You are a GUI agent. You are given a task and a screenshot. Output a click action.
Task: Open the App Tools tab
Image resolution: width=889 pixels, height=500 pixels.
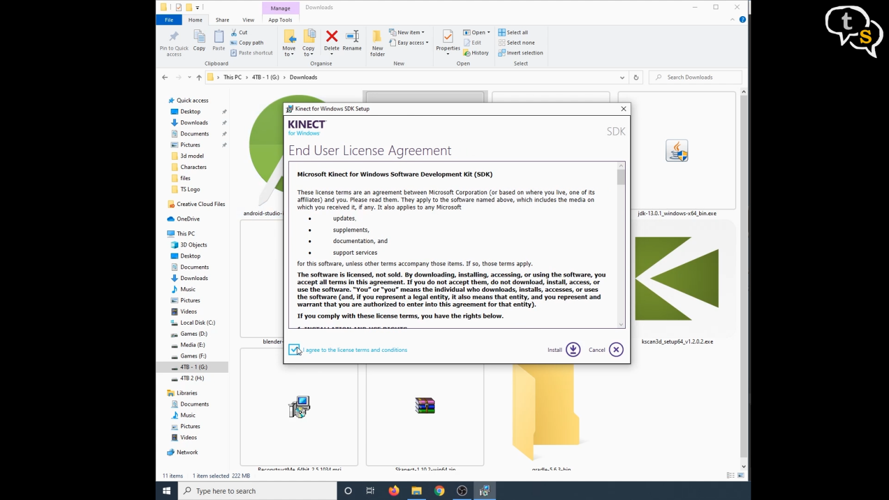tap(280, 20)
